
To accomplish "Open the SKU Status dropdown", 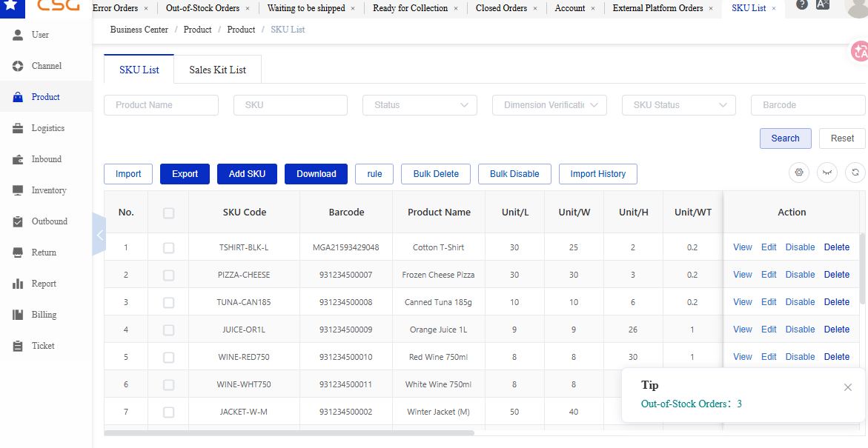I will point(679,105).
